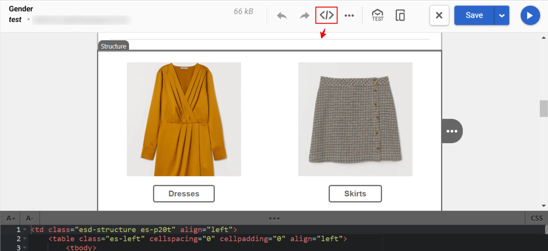
Task: Close the editor with the X button
Action: pyautogui.click(x=439, y=15)
